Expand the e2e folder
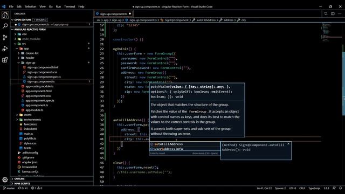 tap(16, 34)
